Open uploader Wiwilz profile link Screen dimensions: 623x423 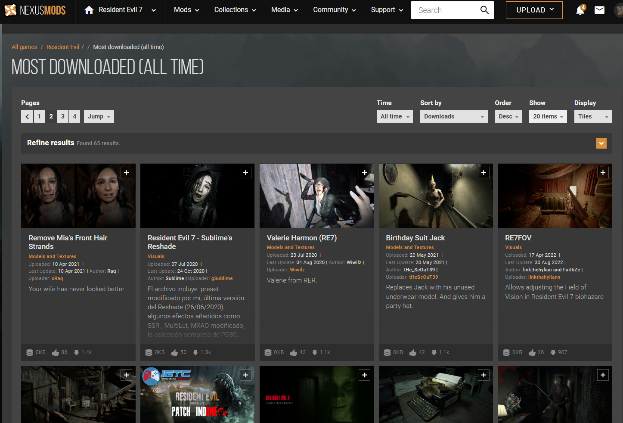[298, 270]
